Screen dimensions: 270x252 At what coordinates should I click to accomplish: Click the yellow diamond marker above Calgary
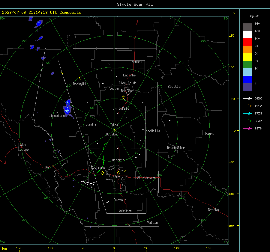coord(118,173)
